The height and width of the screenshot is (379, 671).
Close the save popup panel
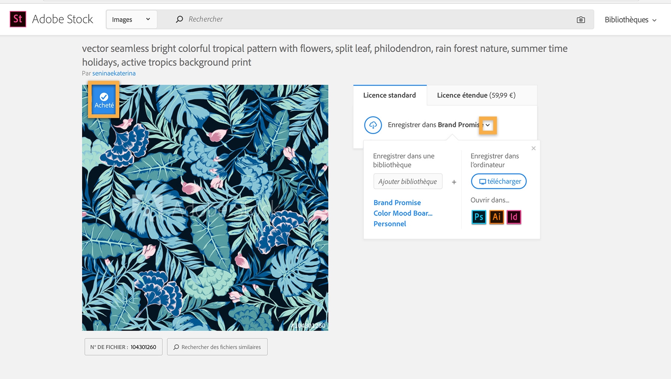click(x=533, y=148)
